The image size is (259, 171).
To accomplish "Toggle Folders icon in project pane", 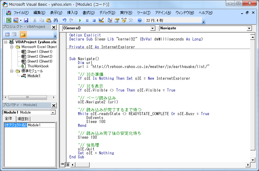I will [x=23, y=34].
